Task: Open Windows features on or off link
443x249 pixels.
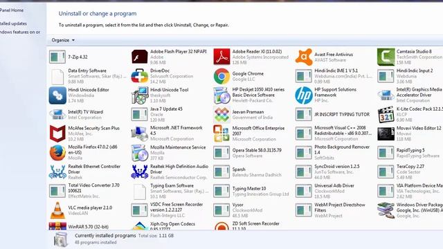Action: [20, 32]
